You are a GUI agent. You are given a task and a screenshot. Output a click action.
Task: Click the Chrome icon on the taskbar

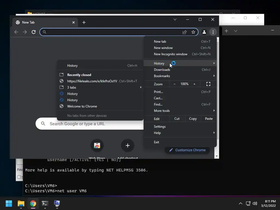(x=33, y=203)
